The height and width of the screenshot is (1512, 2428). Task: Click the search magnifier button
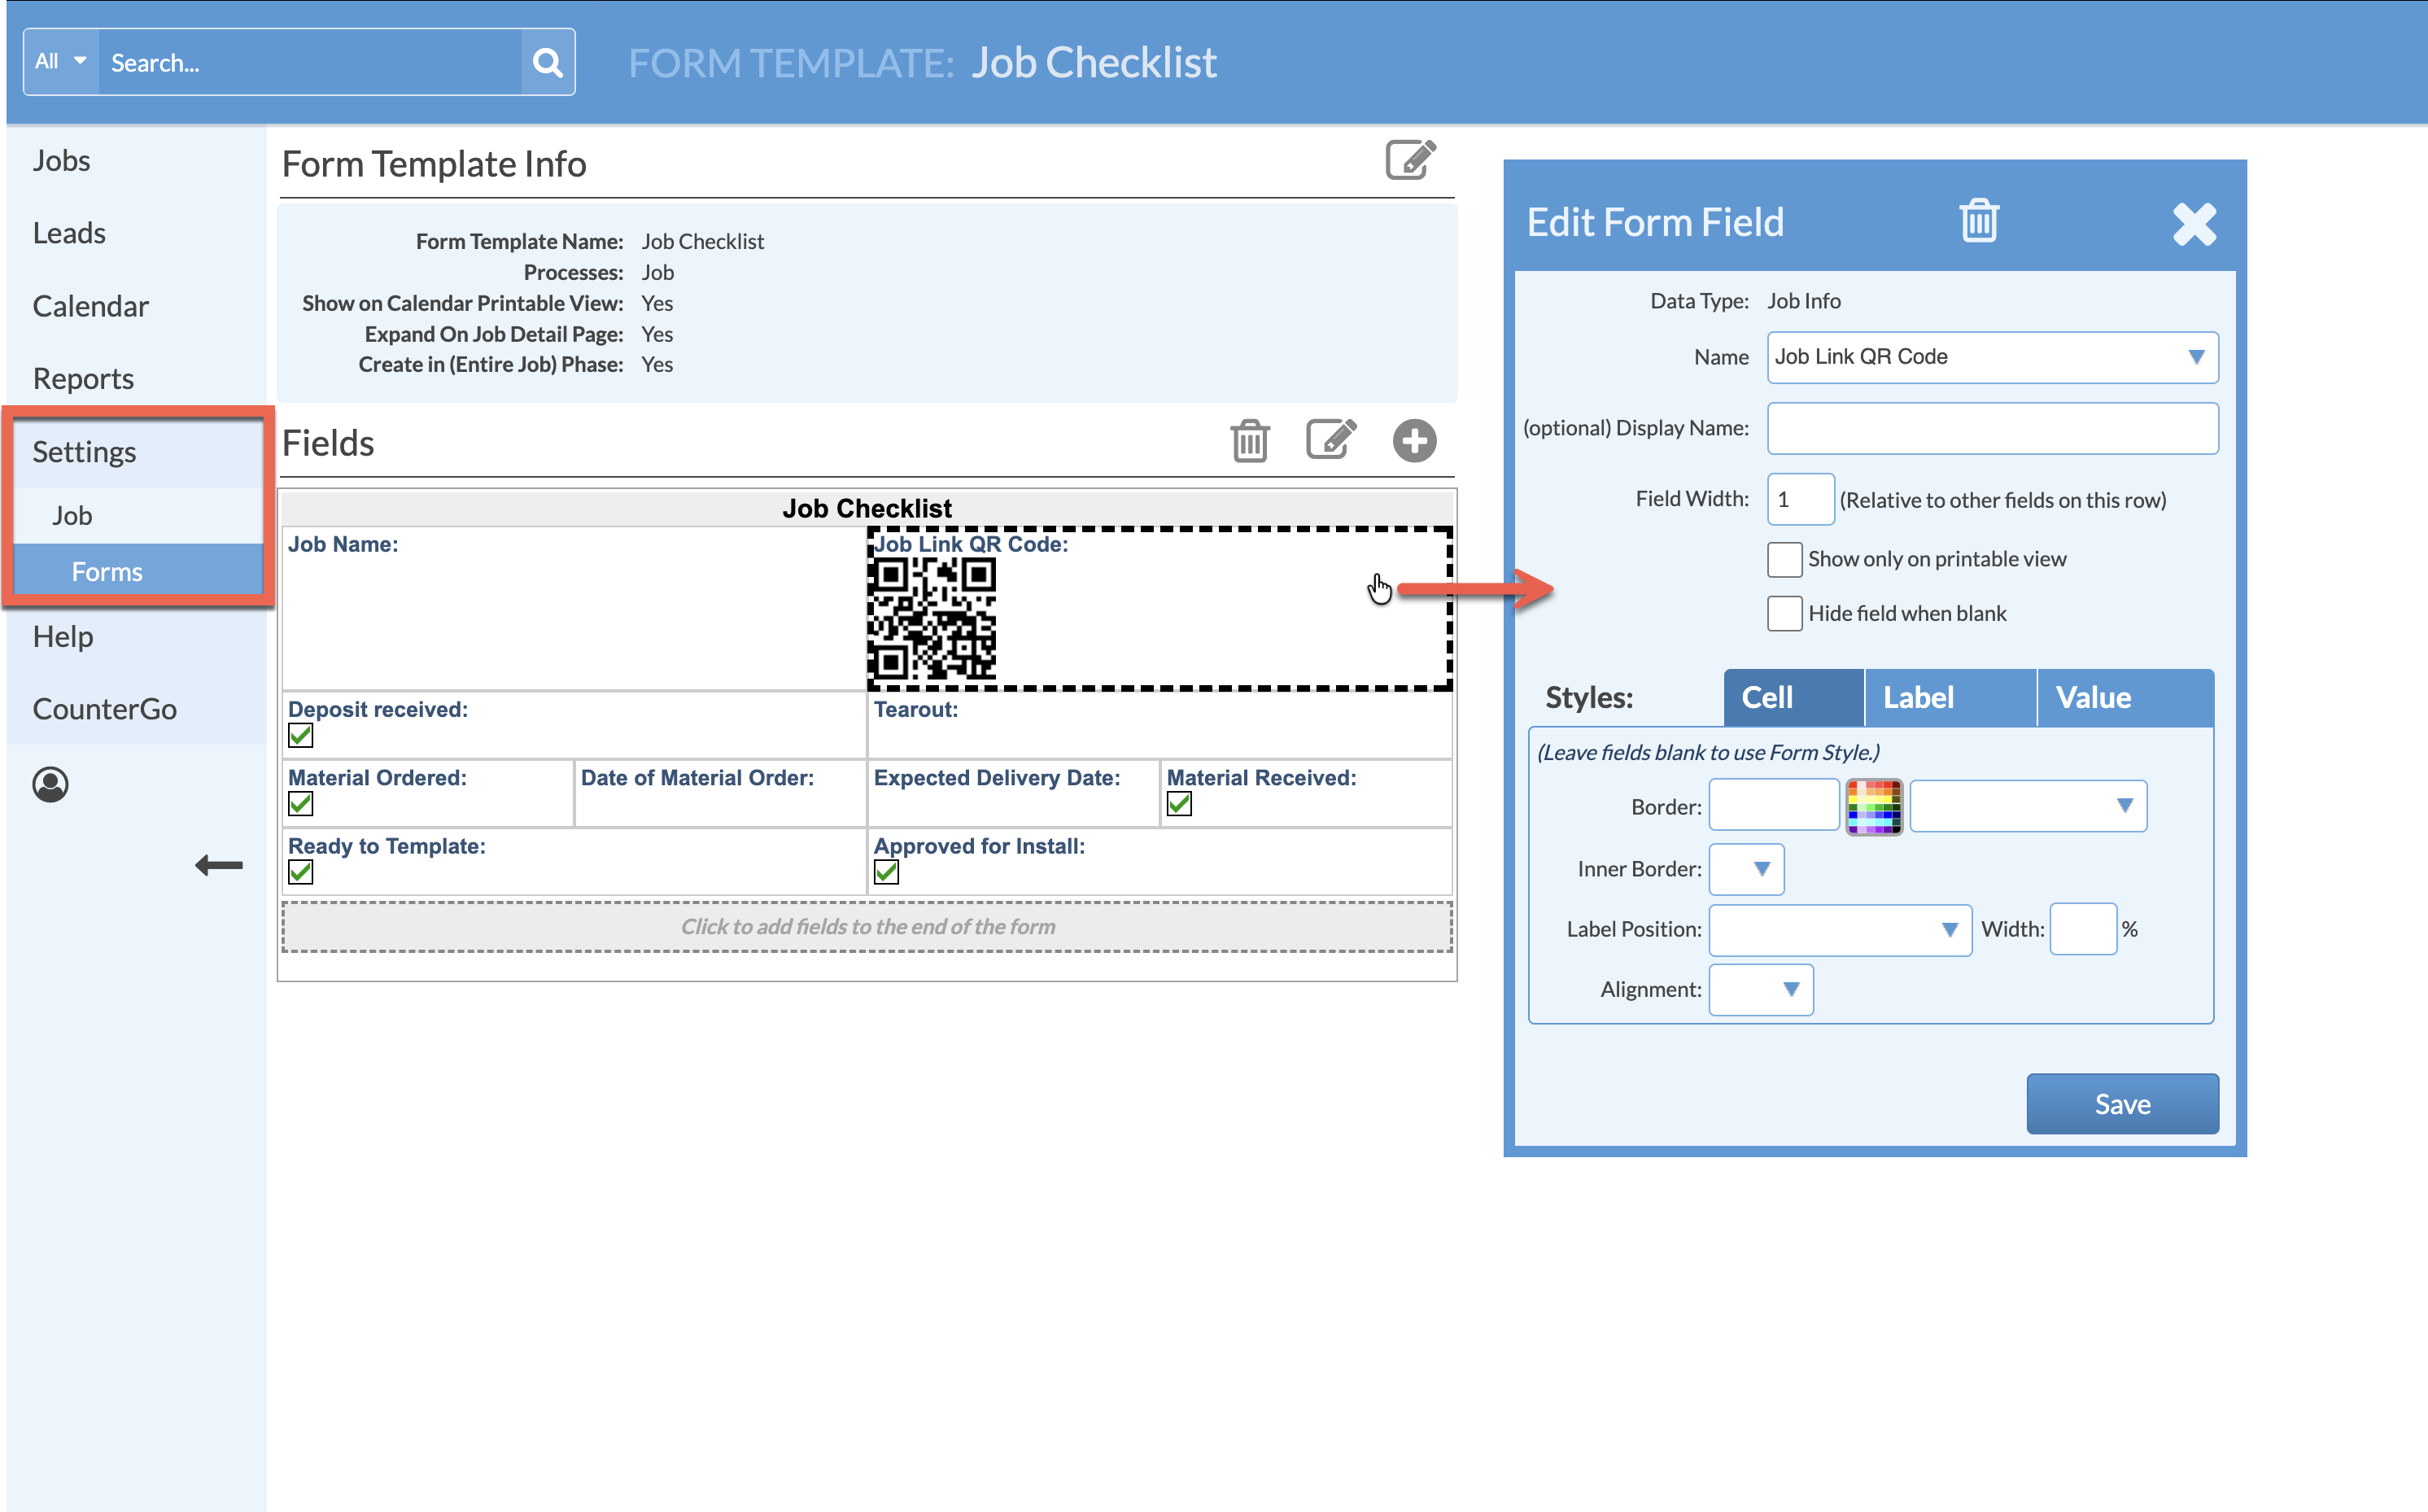tap(547, 62)
